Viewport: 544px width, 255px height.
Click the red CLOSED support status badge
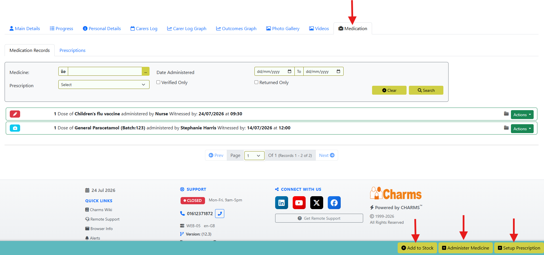193,201
